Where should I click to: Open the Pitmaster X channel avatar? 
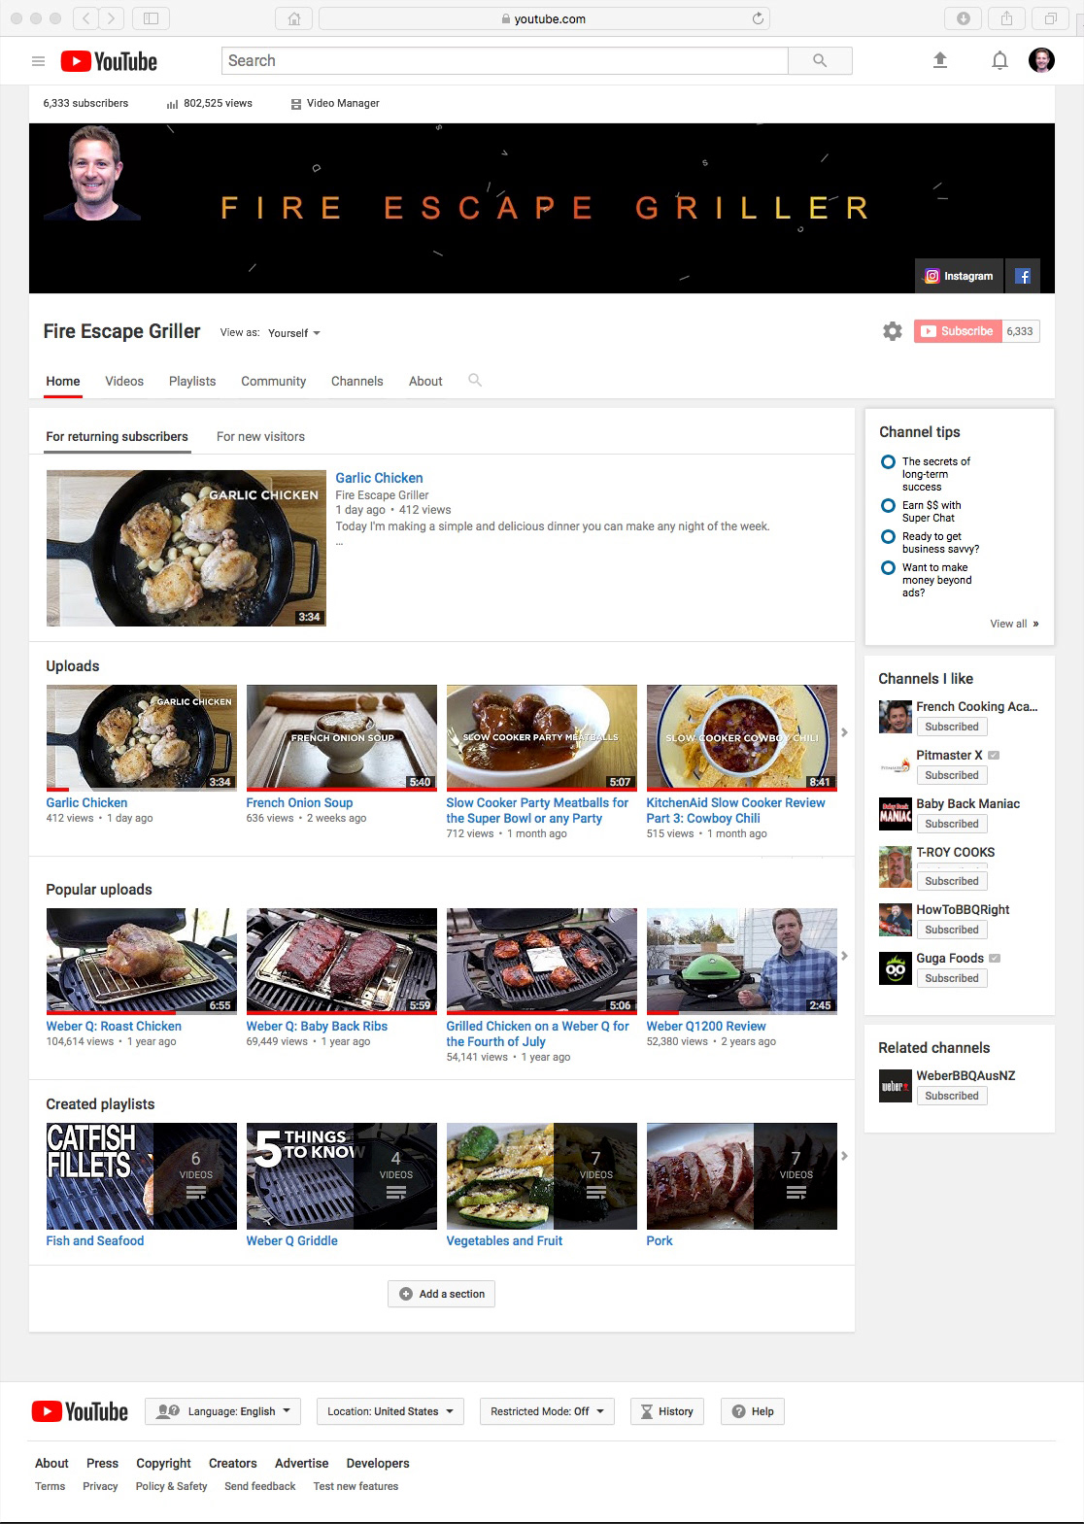point(895,765)
